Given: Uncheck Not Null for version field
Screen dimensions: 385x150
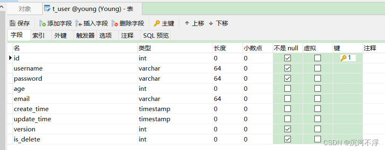Looking at the screenshot, I should tap(288, 129).
